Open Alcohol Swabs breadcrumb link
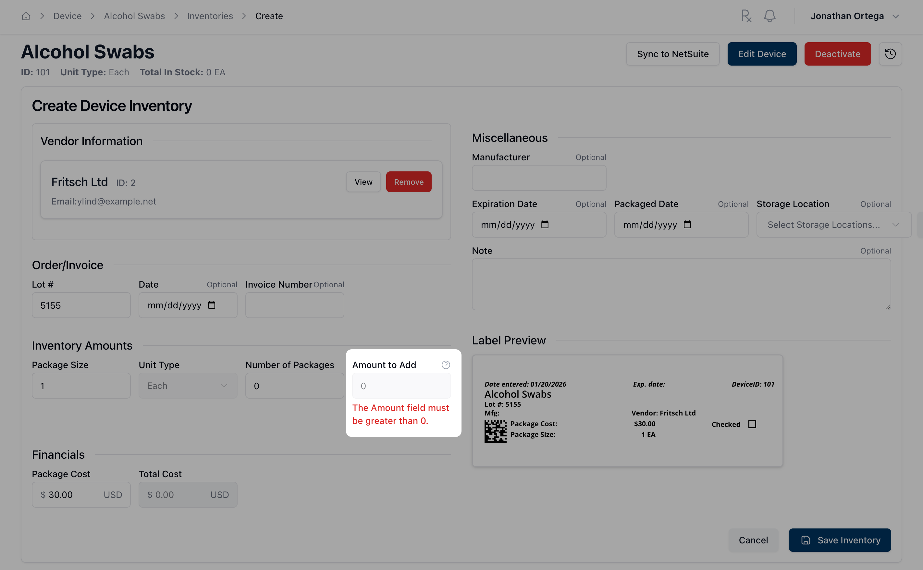 134,16
